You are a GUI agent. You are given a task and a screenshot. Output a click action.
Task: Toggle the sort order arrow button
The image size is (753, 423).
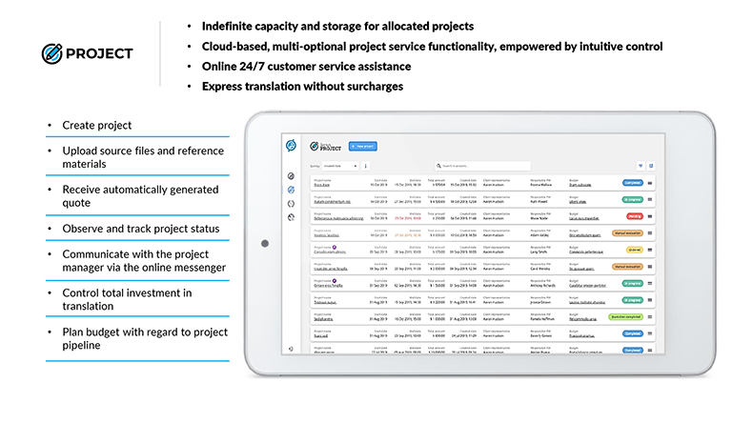366,165
